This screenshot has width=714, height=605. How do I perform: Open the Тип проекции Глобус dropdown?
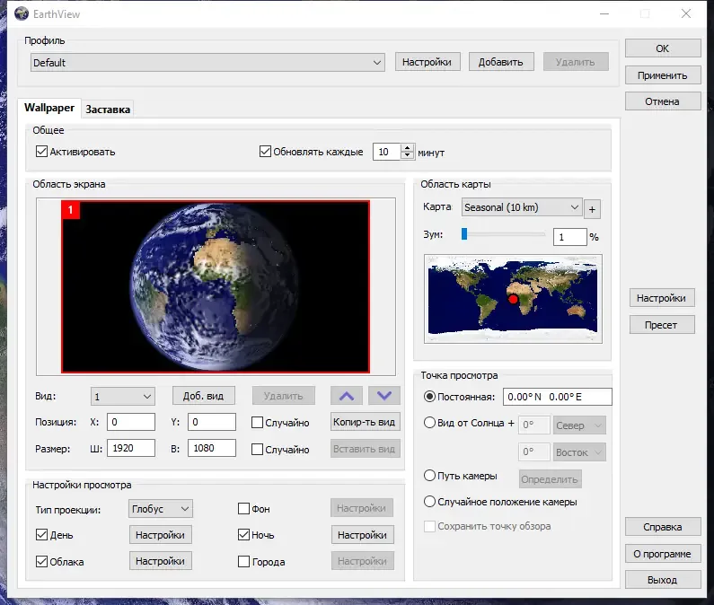pos(160,508)
